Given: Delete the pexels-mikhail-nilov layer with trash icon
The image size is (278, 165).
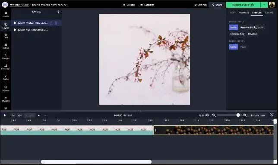Looking at the screenshot, I should click(x=56, y=23).
